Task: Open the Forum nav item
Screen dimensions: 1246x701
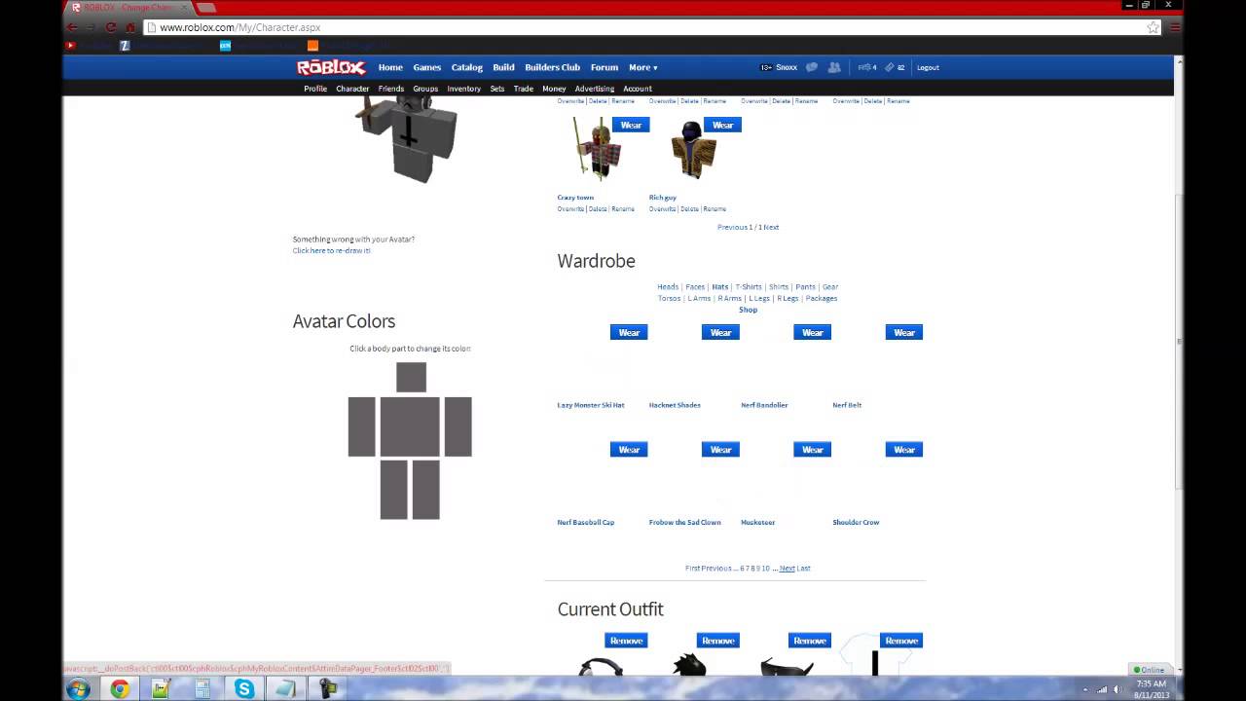Action: pyautogui.click(x=604, y=67)
